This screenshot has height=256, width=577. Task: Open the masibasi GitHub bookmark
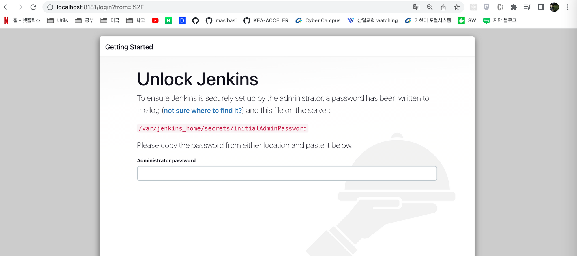(x=221, y=20)
